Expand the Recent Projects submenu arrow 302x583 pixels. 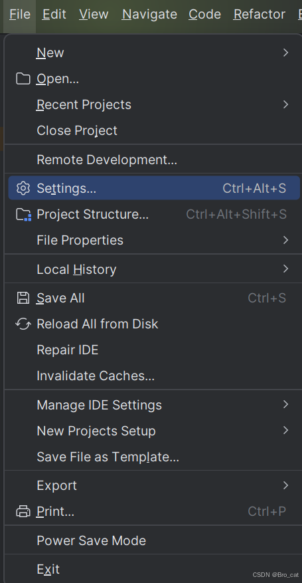285,104
